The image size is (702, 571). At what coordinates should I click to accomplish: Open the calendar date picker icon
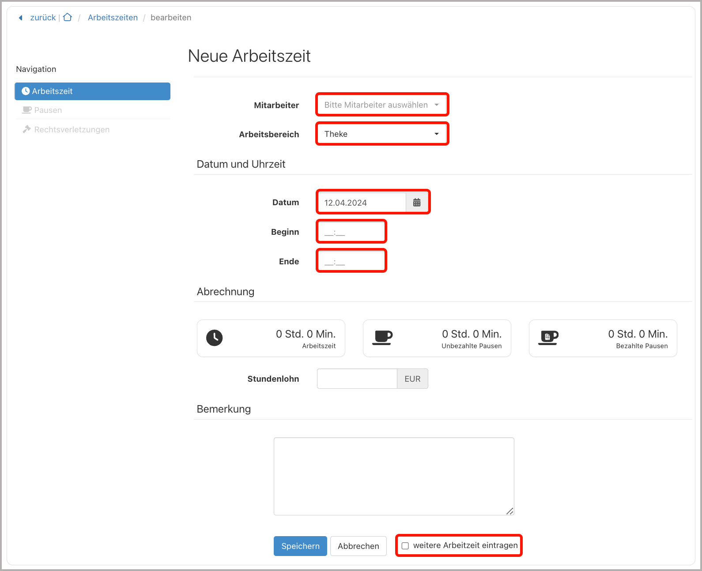[x=417, y=203]
